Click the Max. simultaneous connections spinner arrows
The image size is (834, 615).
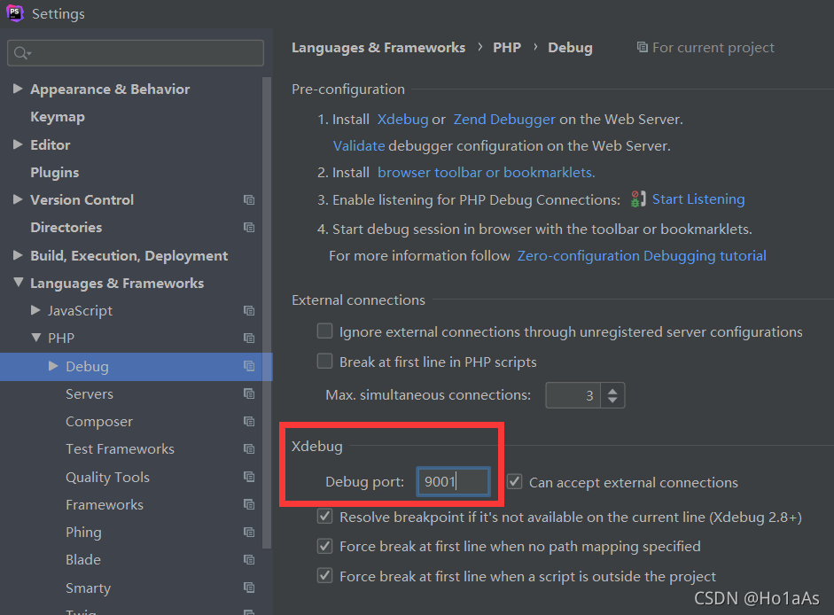(x=612, y=395)
